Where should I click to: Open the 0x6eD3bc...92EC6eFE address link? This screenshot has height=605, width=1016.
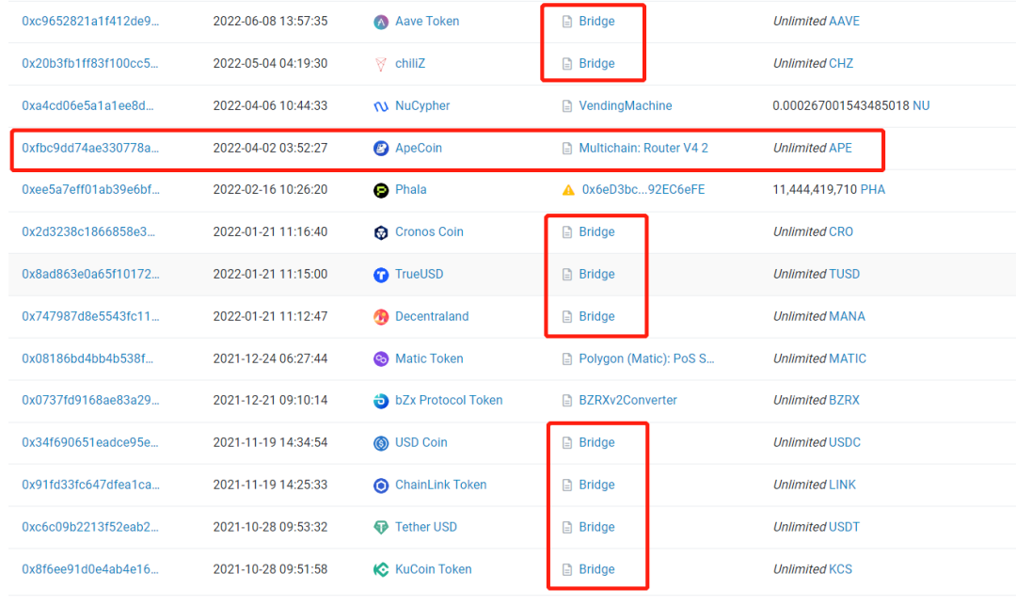643,189
